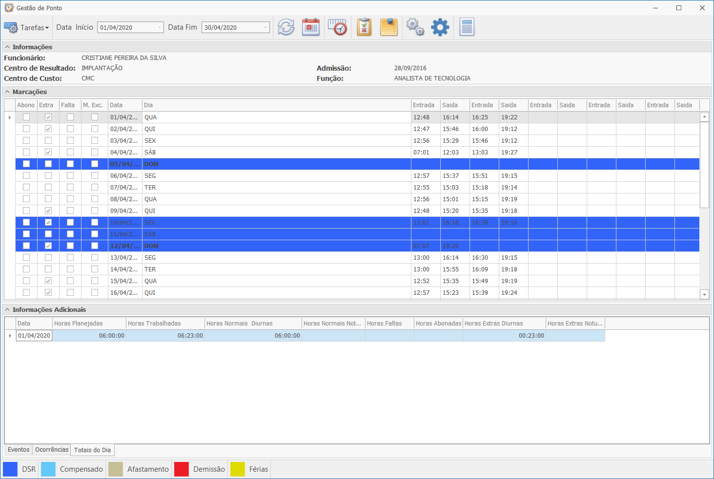Click the Falta column header

[70, 105]
